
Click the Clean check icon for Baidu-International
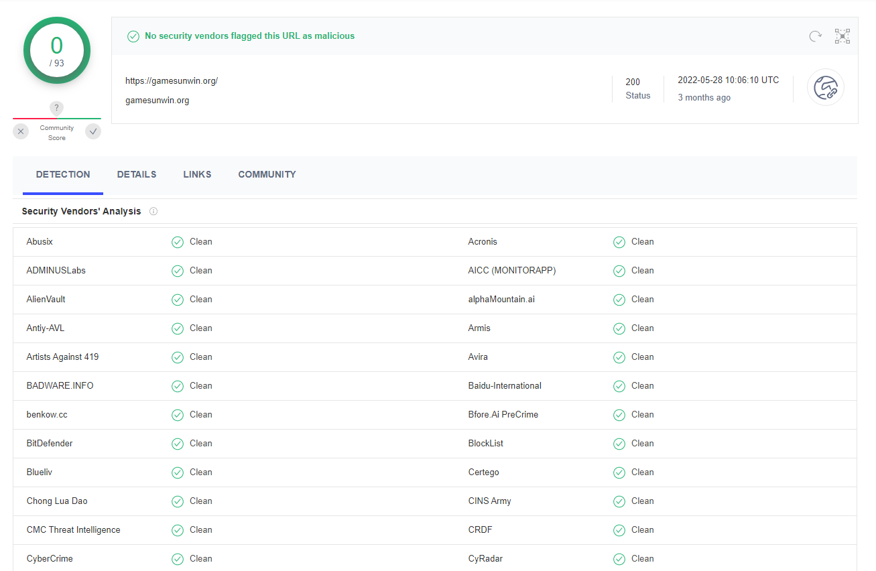(619, 386)
